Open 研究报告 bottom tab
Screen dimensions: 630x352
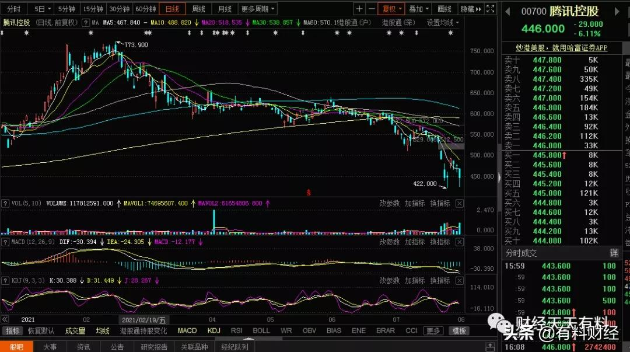[x=154, y=347]
